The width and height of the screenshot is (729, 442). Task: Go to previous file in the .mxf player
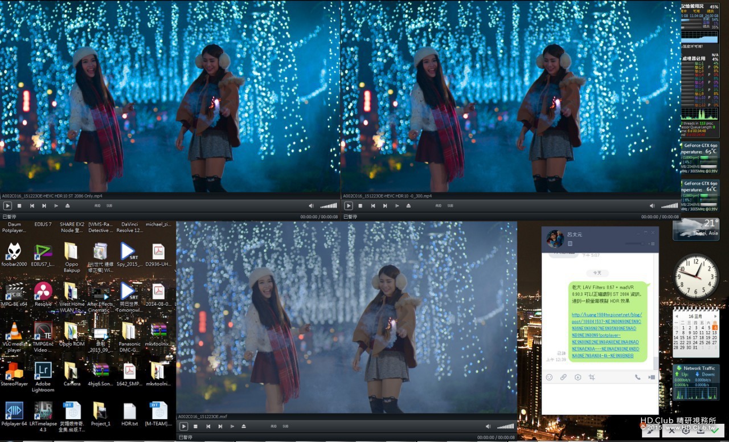pyautogui.click(x=208, y=426)
